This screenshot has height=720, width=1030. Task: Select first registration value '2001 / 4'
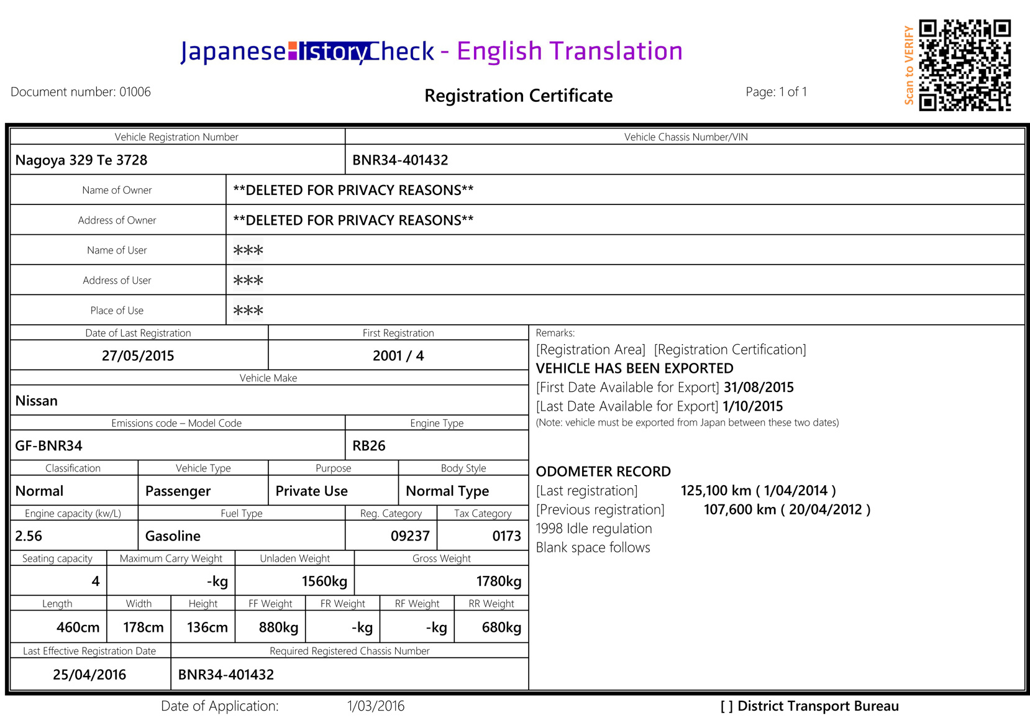398,356
